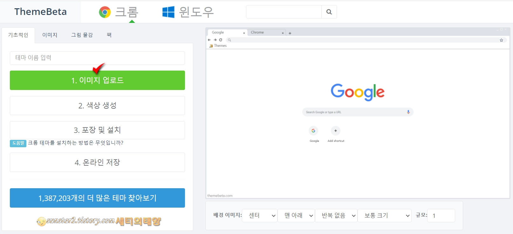Click the Themes bookmark in preview

click(218, 46)
